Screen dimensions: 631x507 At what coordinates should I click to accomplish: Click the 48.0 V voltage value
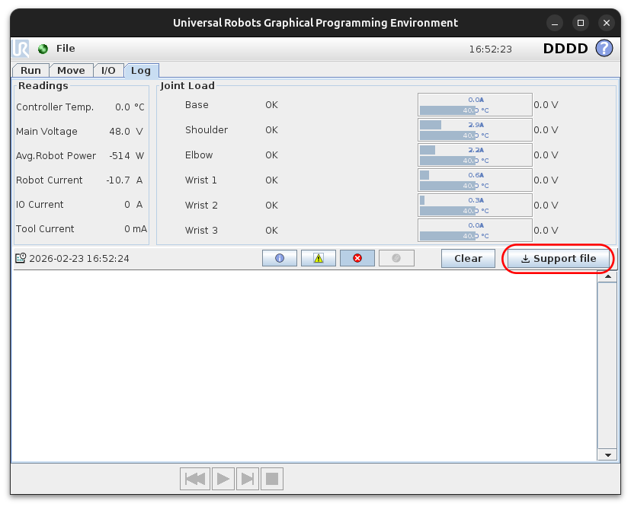tap(126, 132)
